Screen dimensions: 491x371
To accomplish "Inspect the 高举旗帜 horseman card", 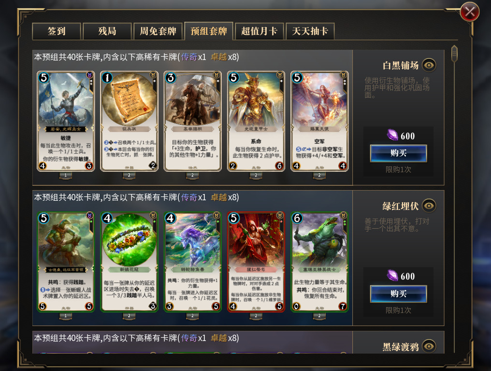I will click(192, 121).
